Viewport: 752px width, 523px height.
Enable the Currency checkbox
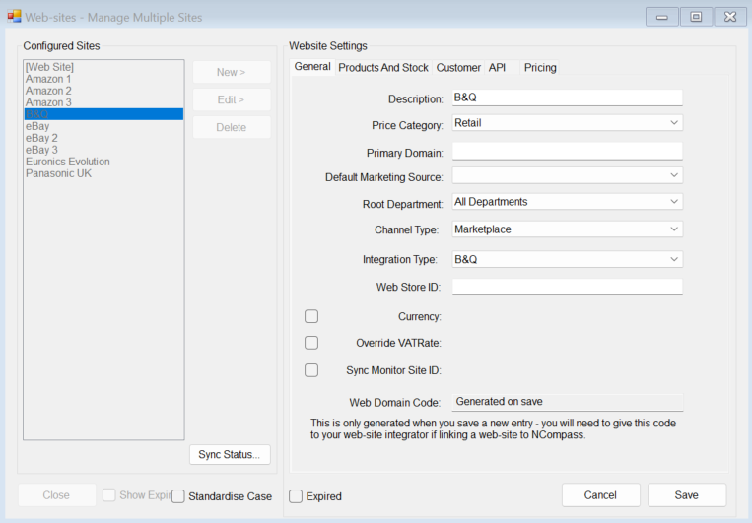click(311, 316)
